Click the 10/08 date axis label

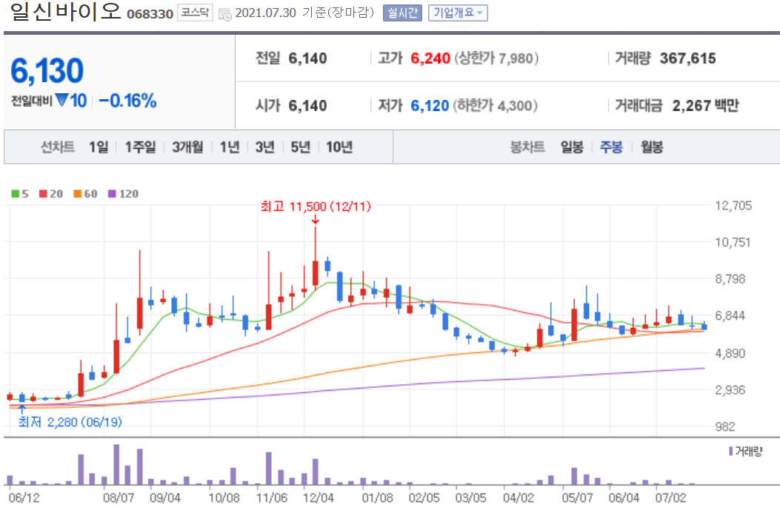pos(224,497)
